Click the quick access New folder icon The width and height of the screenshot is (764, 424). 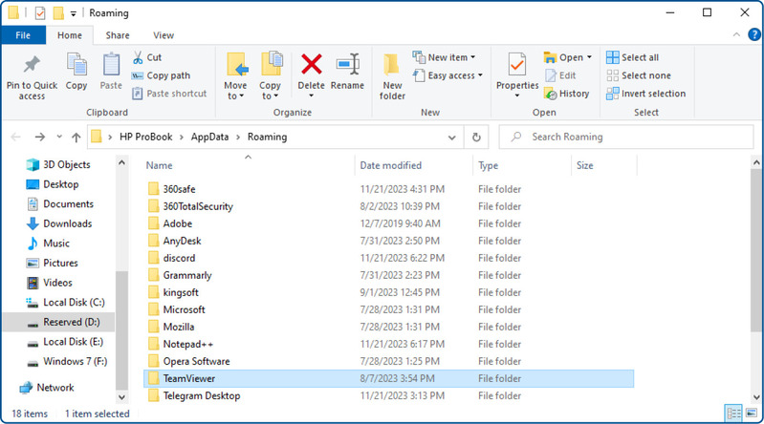[58, 13]
